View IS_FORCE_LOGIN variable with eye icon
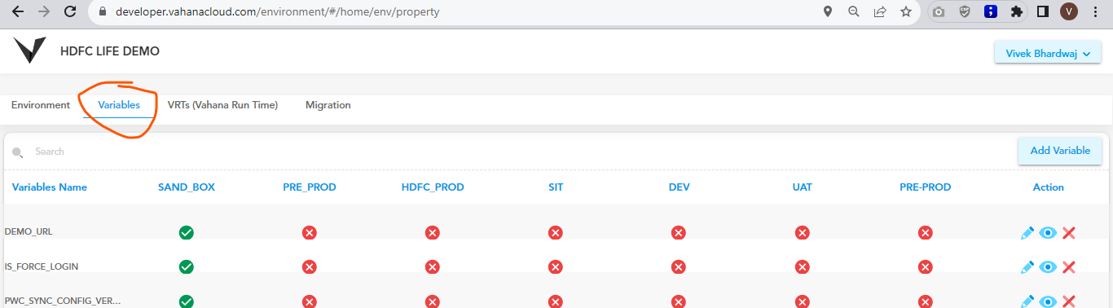 coord(1048,267)
